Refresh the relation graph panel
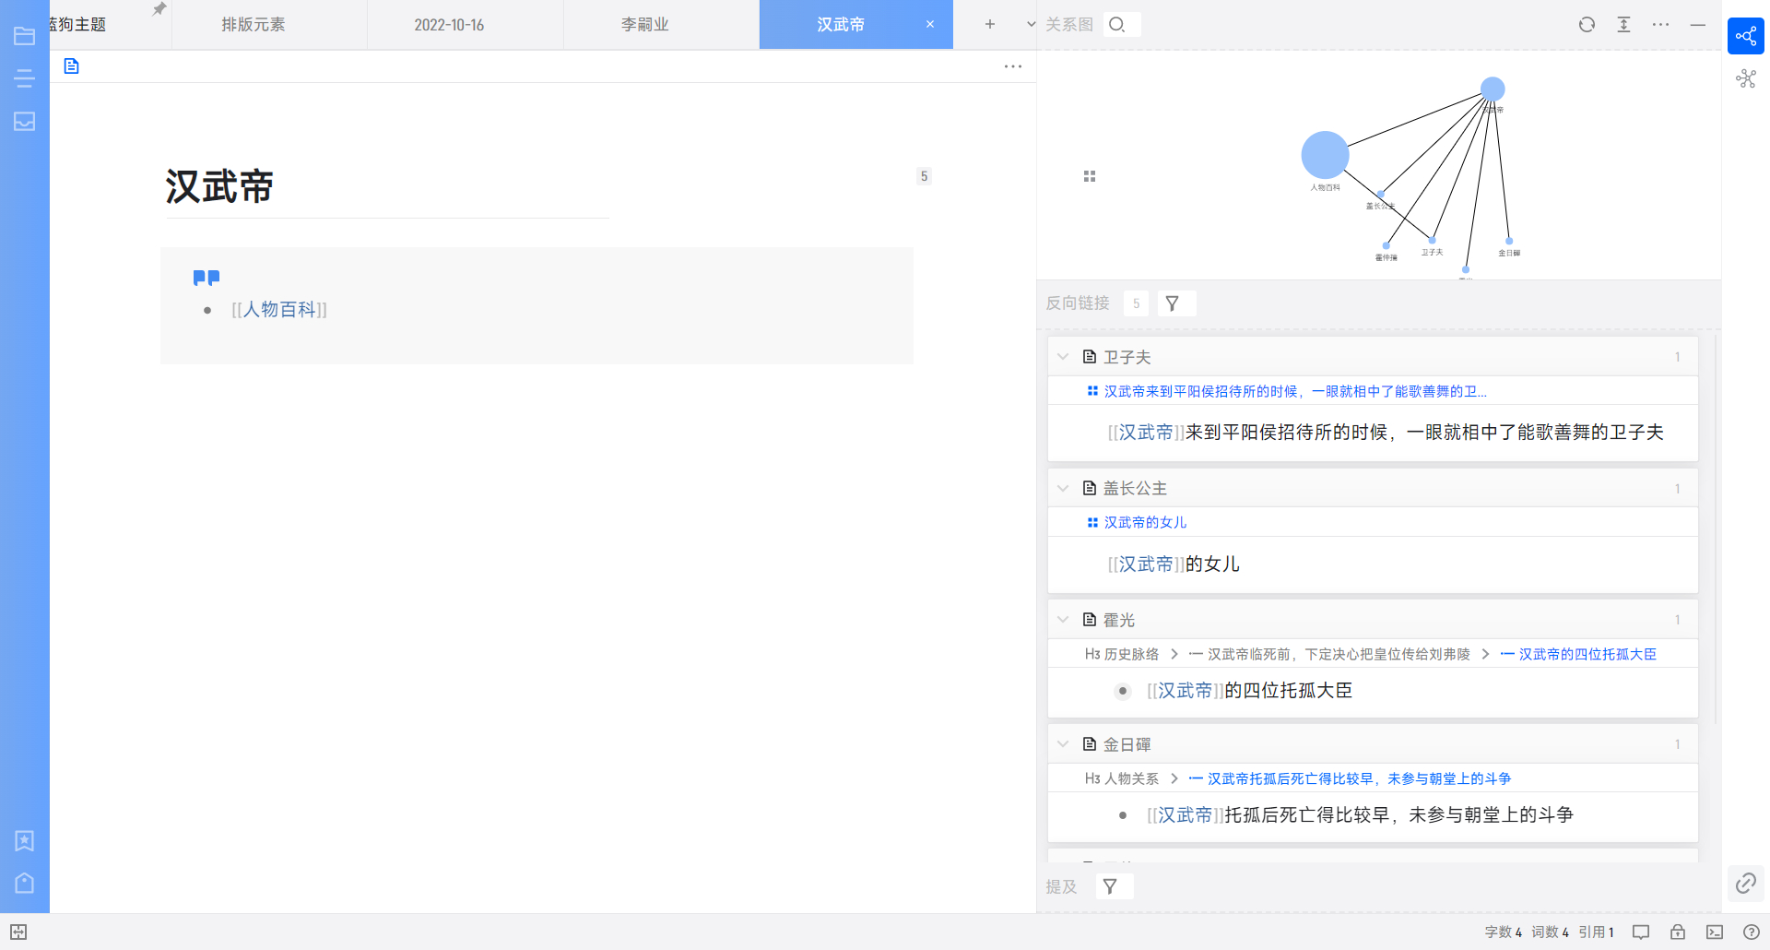Screen dimensions: 1770x950 [1587, 24]
